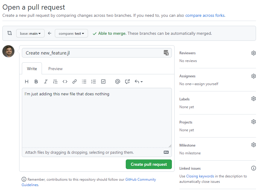Viewport: 262px width, 193px height.
Task: Open the compare across forks link
Action: click(x=205, y=15)
